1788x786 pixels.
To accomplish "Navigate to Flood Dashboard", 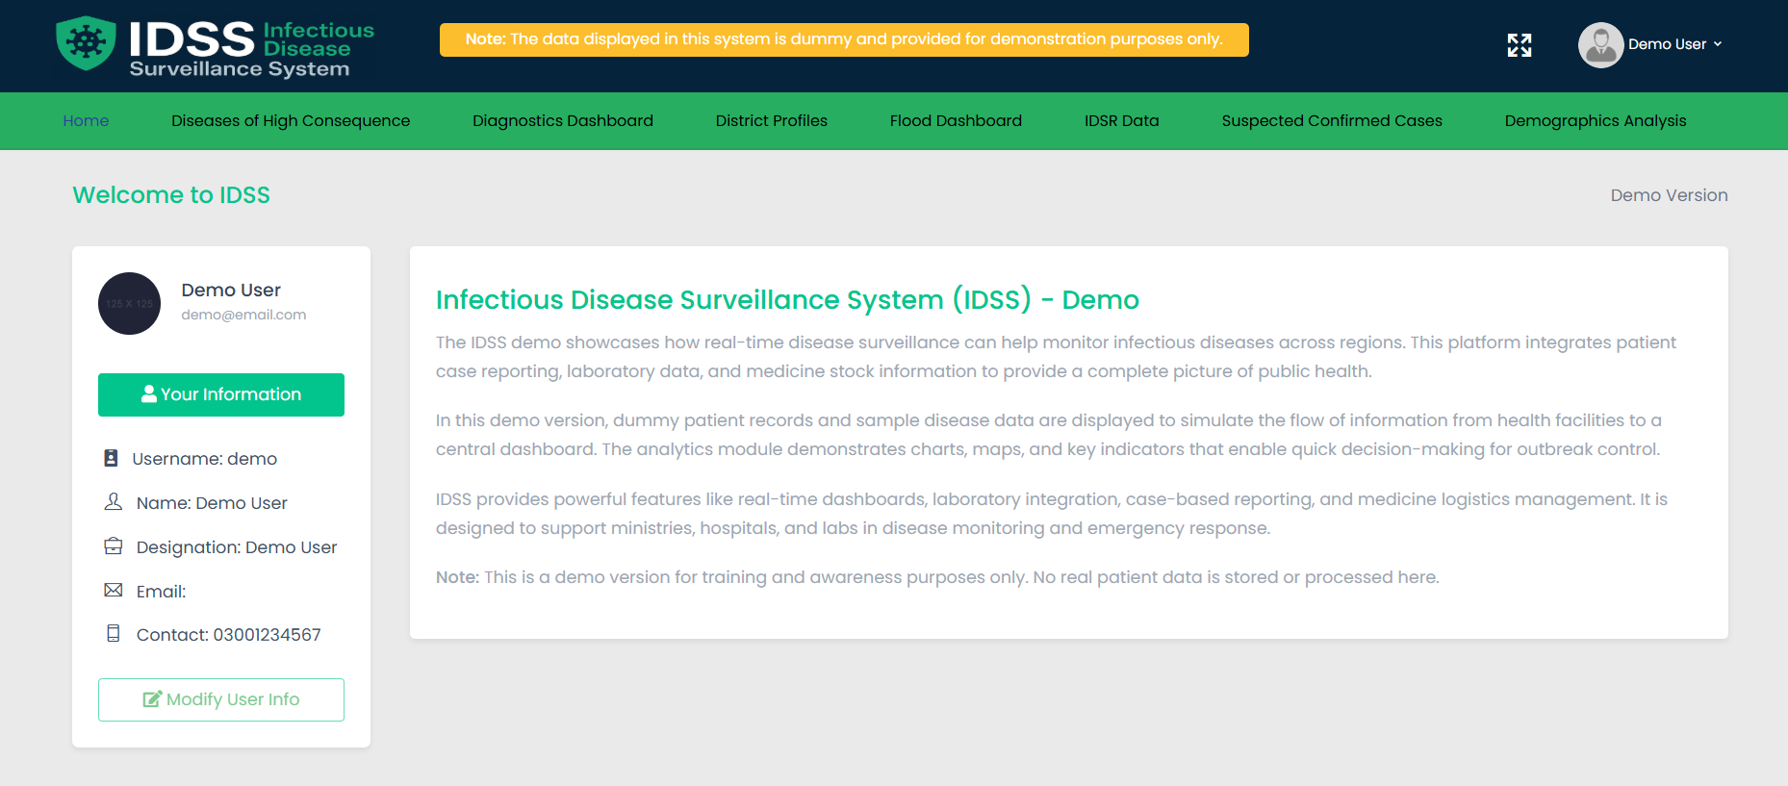I will 956,121.
